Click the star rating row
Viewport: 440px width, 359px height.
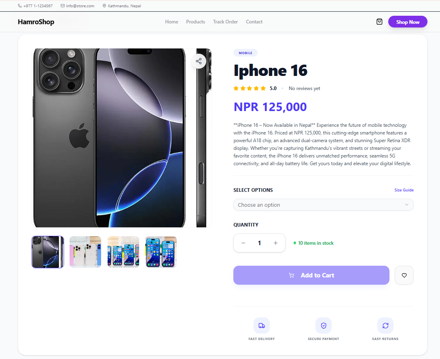click(250, 88)
